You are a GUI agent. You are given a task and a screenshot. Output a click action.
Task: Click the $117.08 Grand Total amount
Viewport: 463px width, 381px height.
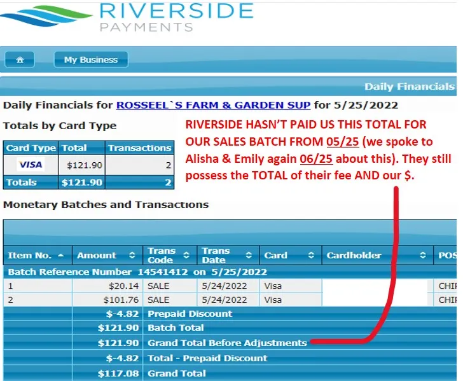click(x=118, y=373)
